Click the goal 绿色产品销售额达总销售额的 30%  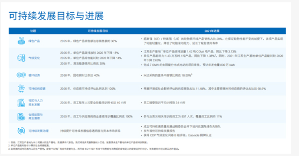point(88,41)
